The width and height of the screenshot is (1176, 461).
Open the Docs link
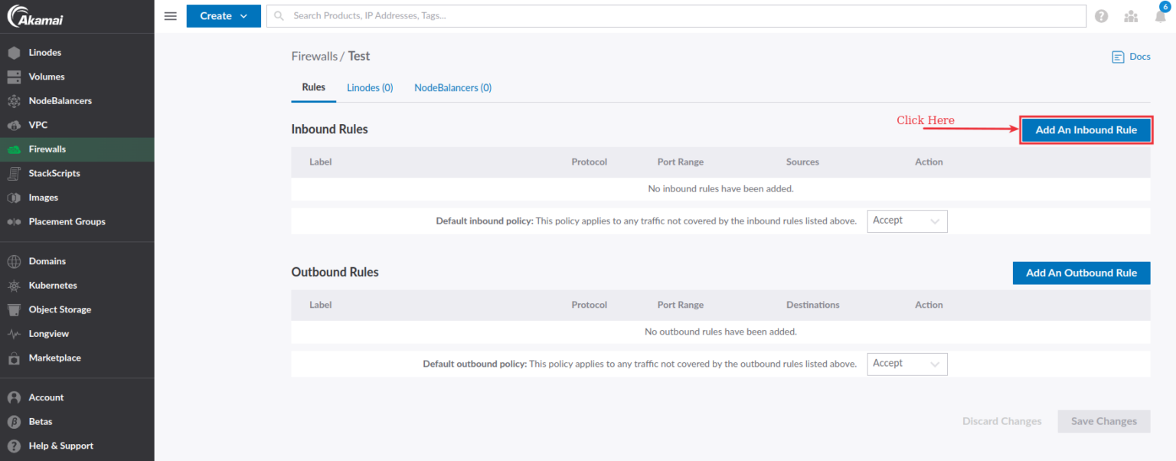(x=1131, y=56)
